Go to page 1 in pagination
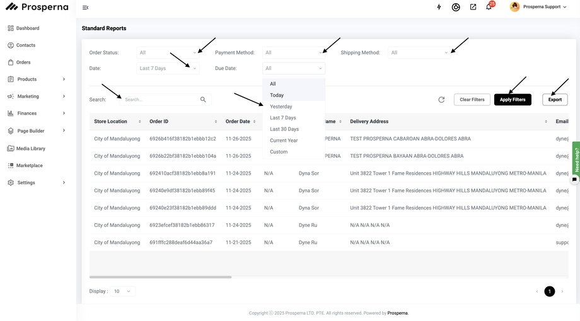 550,291
